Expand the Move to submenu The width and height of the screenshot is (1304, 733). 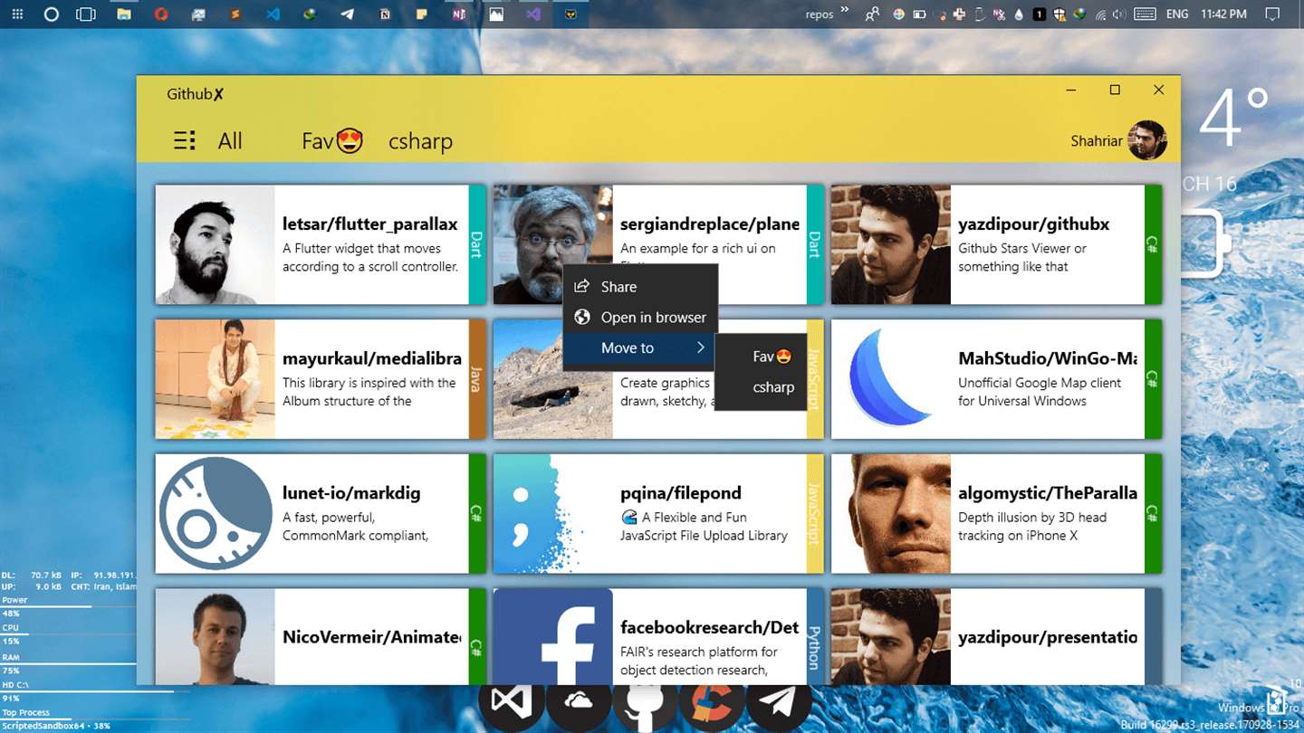pyautogui.click(x=640, y=348)
